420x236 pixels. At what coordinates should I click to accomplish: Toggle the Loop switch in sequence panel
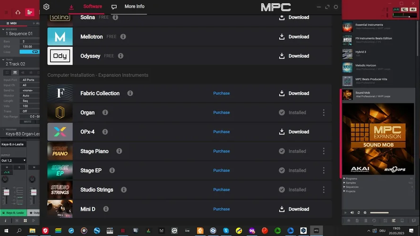tap(29, 52)
